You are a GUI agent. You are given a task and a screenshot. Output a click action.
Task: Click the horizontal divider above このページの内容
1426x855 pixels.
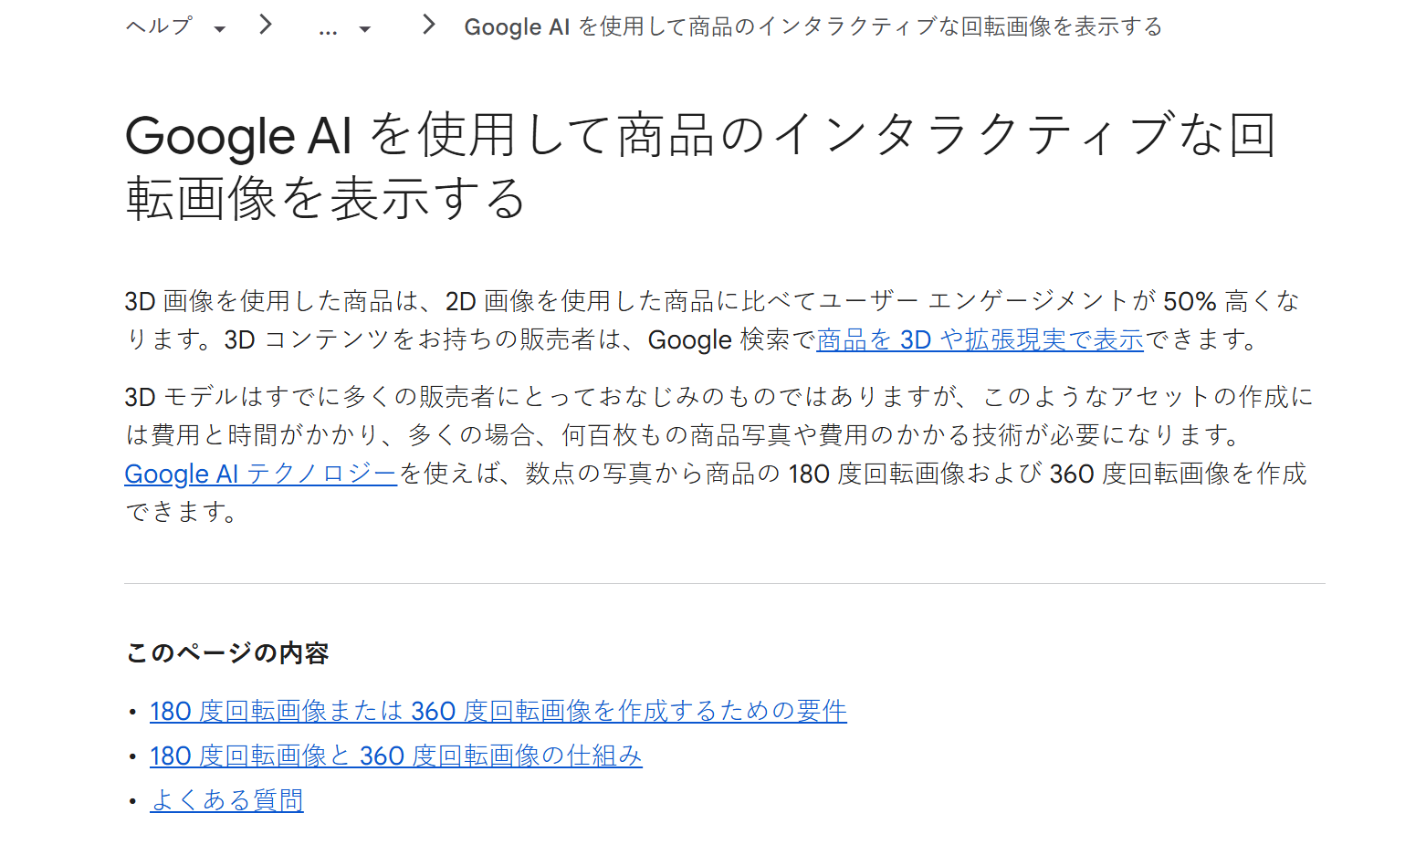pyautogui.click(x=725, y=583)
